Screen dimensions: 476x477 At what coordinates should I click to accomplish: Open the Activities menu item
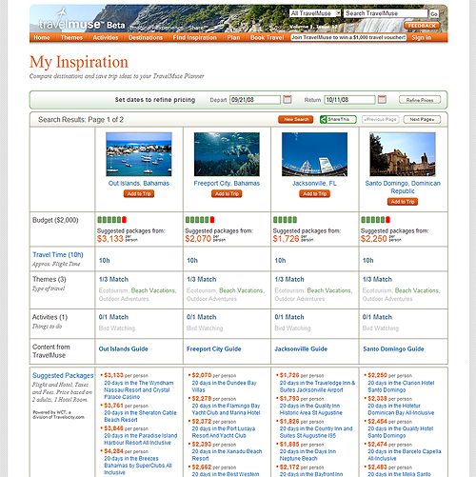click(x=106, y=37)
